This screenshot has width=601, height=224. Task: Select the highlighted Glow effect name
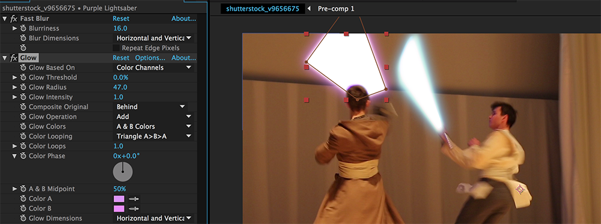(x=29, y=58)
